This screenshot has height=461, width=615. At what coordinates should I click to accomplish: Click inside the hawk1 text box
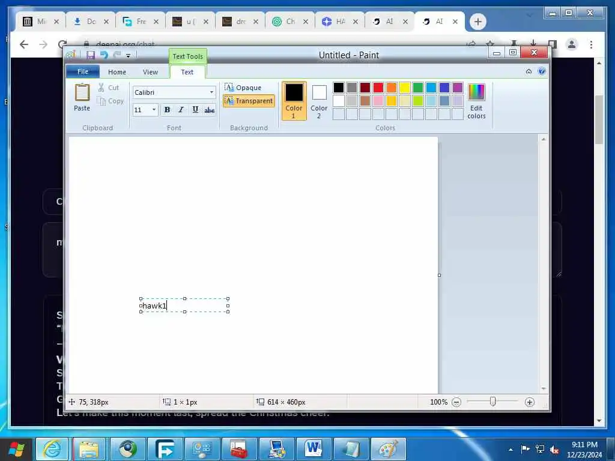pos(184,306)
